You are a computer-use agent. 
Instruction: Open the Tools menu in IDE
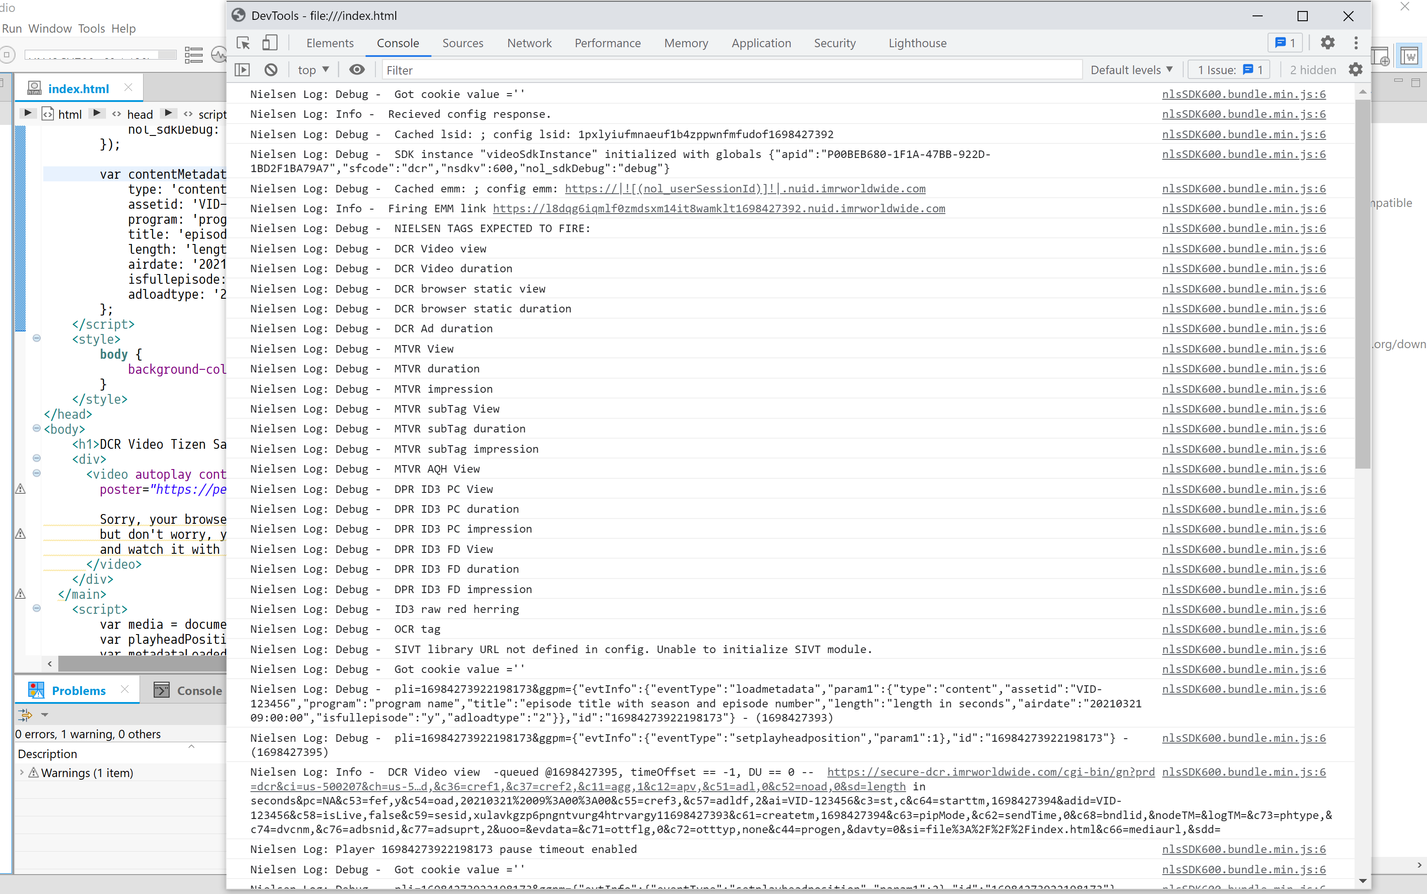point(91,28)
